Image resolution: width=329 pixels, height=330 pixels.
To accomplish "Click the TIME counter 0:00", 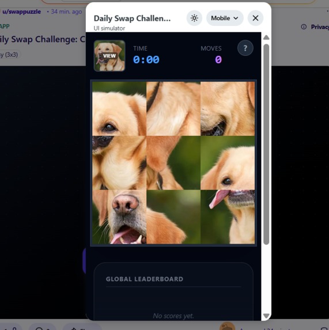I will (146, 60).
